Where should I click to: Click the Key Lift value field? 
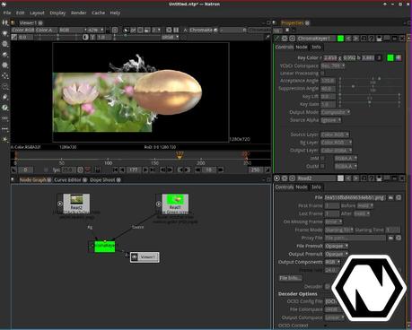[x=328, y=97]
